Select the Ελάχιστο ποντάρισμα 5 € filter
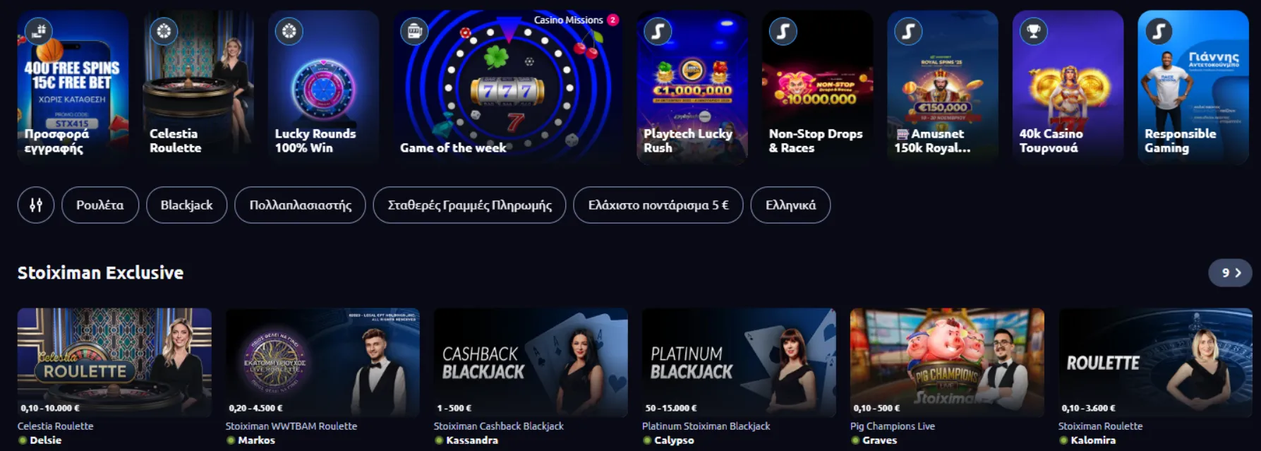The image size is (1261, 451). (x=658, y=205)
